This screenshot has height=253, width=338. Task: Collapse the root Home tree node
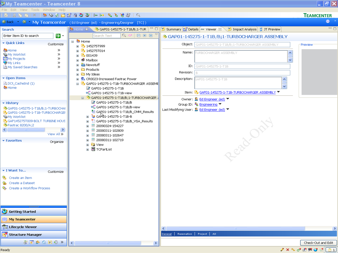73,41
